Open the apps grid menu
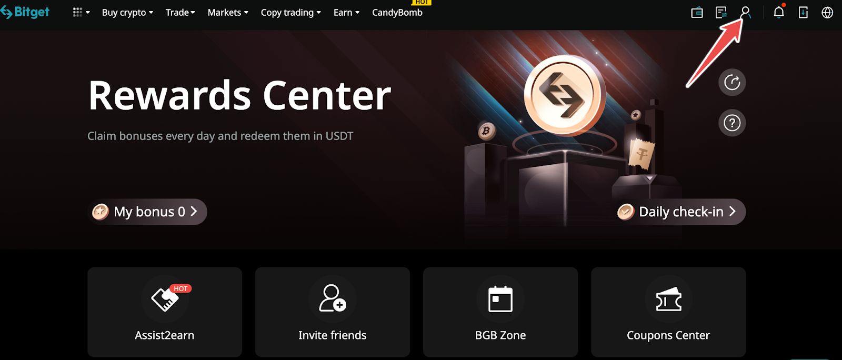The height and width of the screenshot is (360, 842). (x=81, y=12)
